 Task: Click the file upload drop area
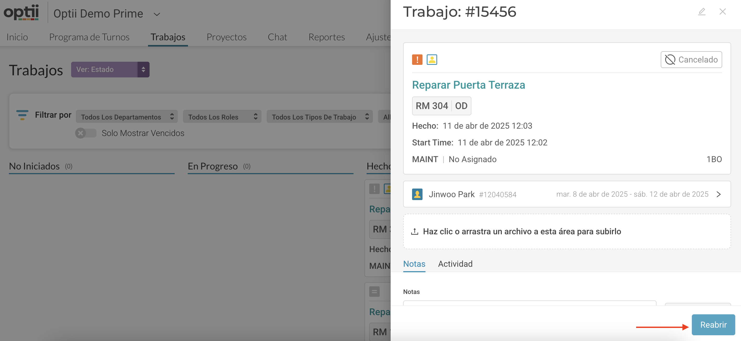tap(567, 231)
